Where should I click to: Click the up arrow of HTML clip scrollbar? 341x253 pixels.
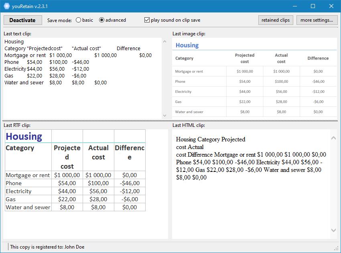point(333,138)
